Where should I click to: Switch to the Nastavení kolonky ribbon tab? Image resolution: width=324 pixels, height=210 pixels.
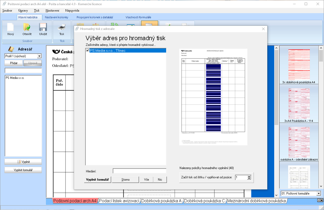pyautogui.click(x=56, y=17)
